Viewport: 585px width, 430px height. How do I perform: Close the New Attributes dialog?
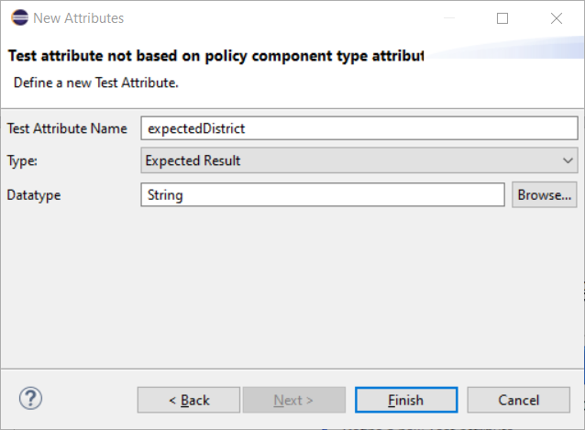tap(557, 18)
